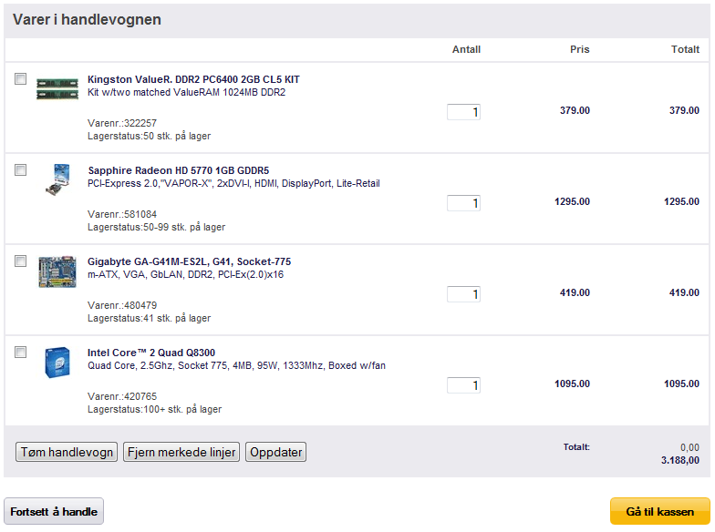This screenshot has height=532, width=715.
Task: Mark the Gigabyte GA-G41M-ES2L line checkbox
Action: coord(20,261)
